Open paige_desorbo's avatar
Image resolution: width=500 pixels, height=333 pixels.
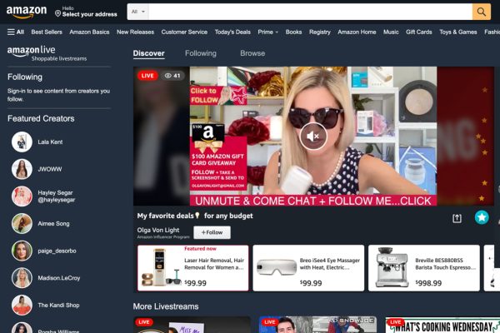[x=22, y=251]
